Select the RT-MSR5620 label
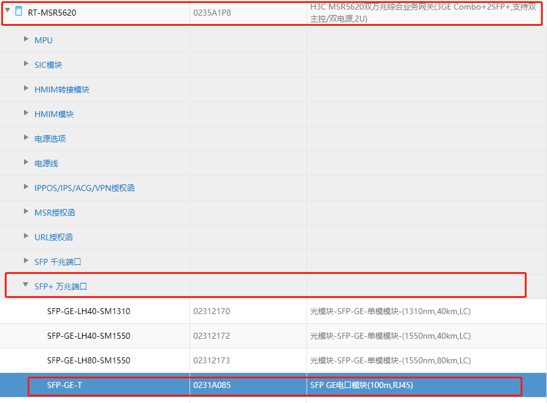547x403 pixels. point(52,13)
